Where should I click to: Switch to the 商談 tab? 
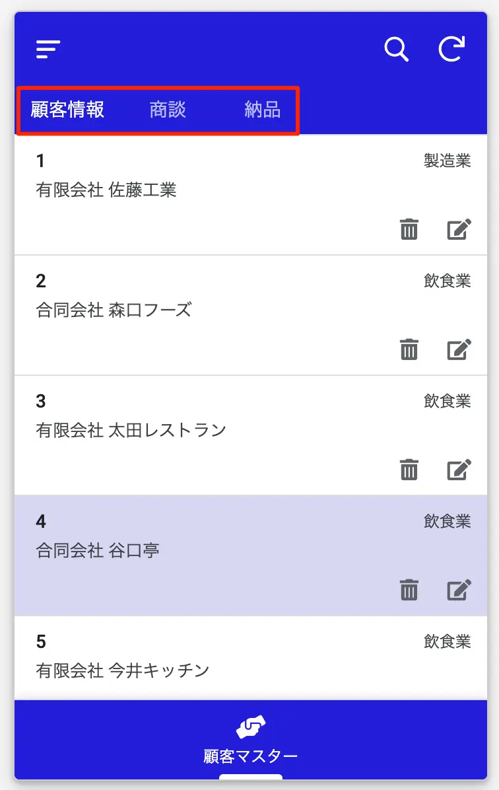(x=168, y=110)
